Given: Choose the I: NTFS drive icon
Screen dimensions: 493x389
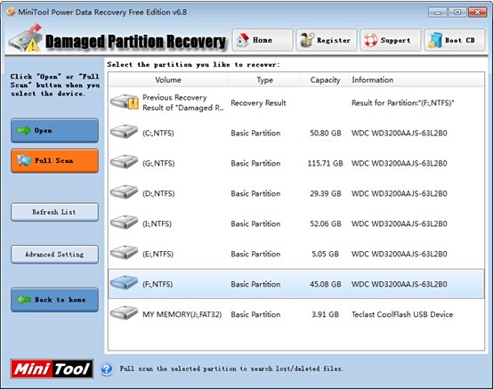Looking at the screenshot, I should click(125, 222).
